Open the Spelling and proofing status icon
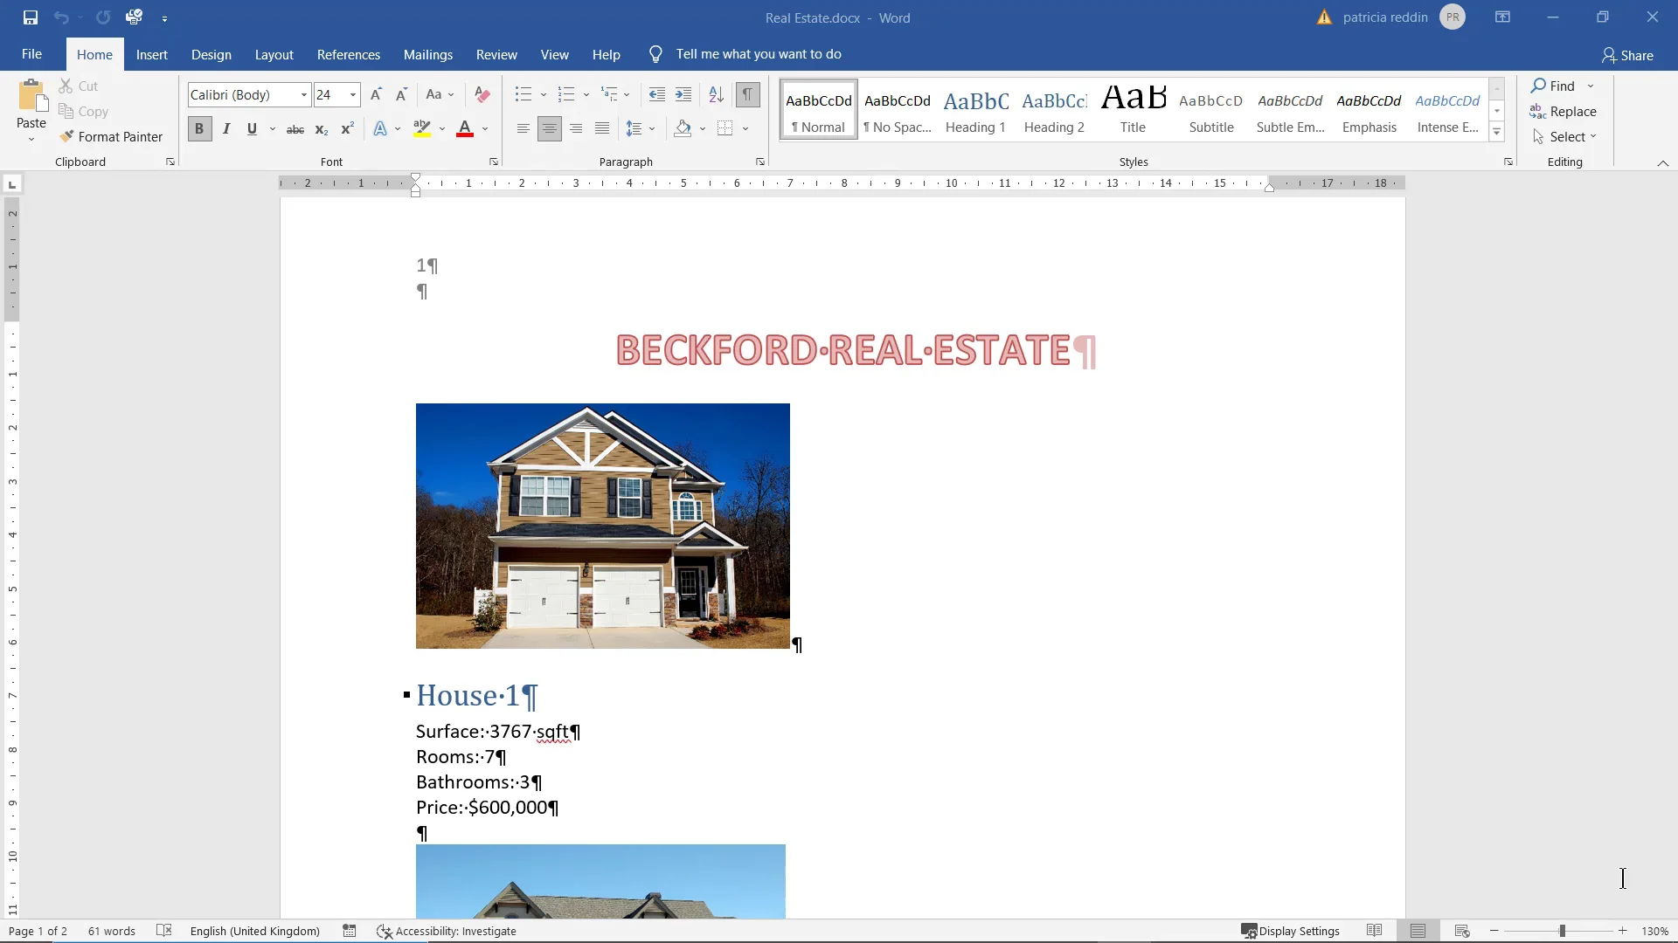1678x943 pixels. (163, 931)
